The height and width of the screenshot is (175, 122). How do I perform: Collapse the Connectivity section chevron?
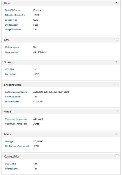point(116,156)
